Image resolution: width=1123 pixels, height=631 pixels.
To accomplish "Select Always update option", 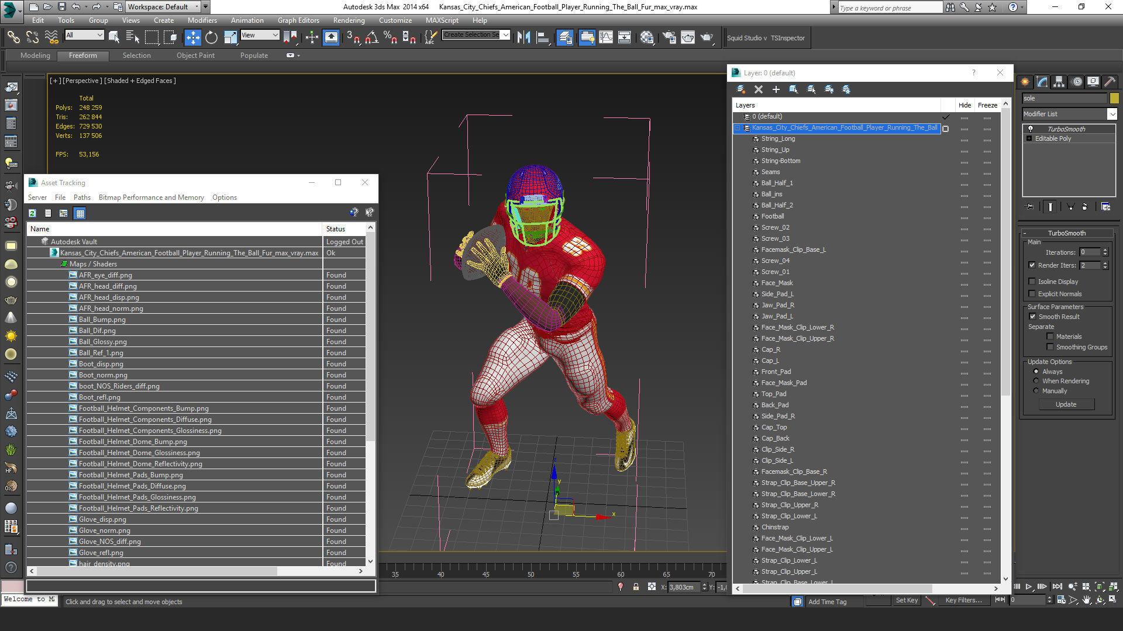I will point(1036,372).
